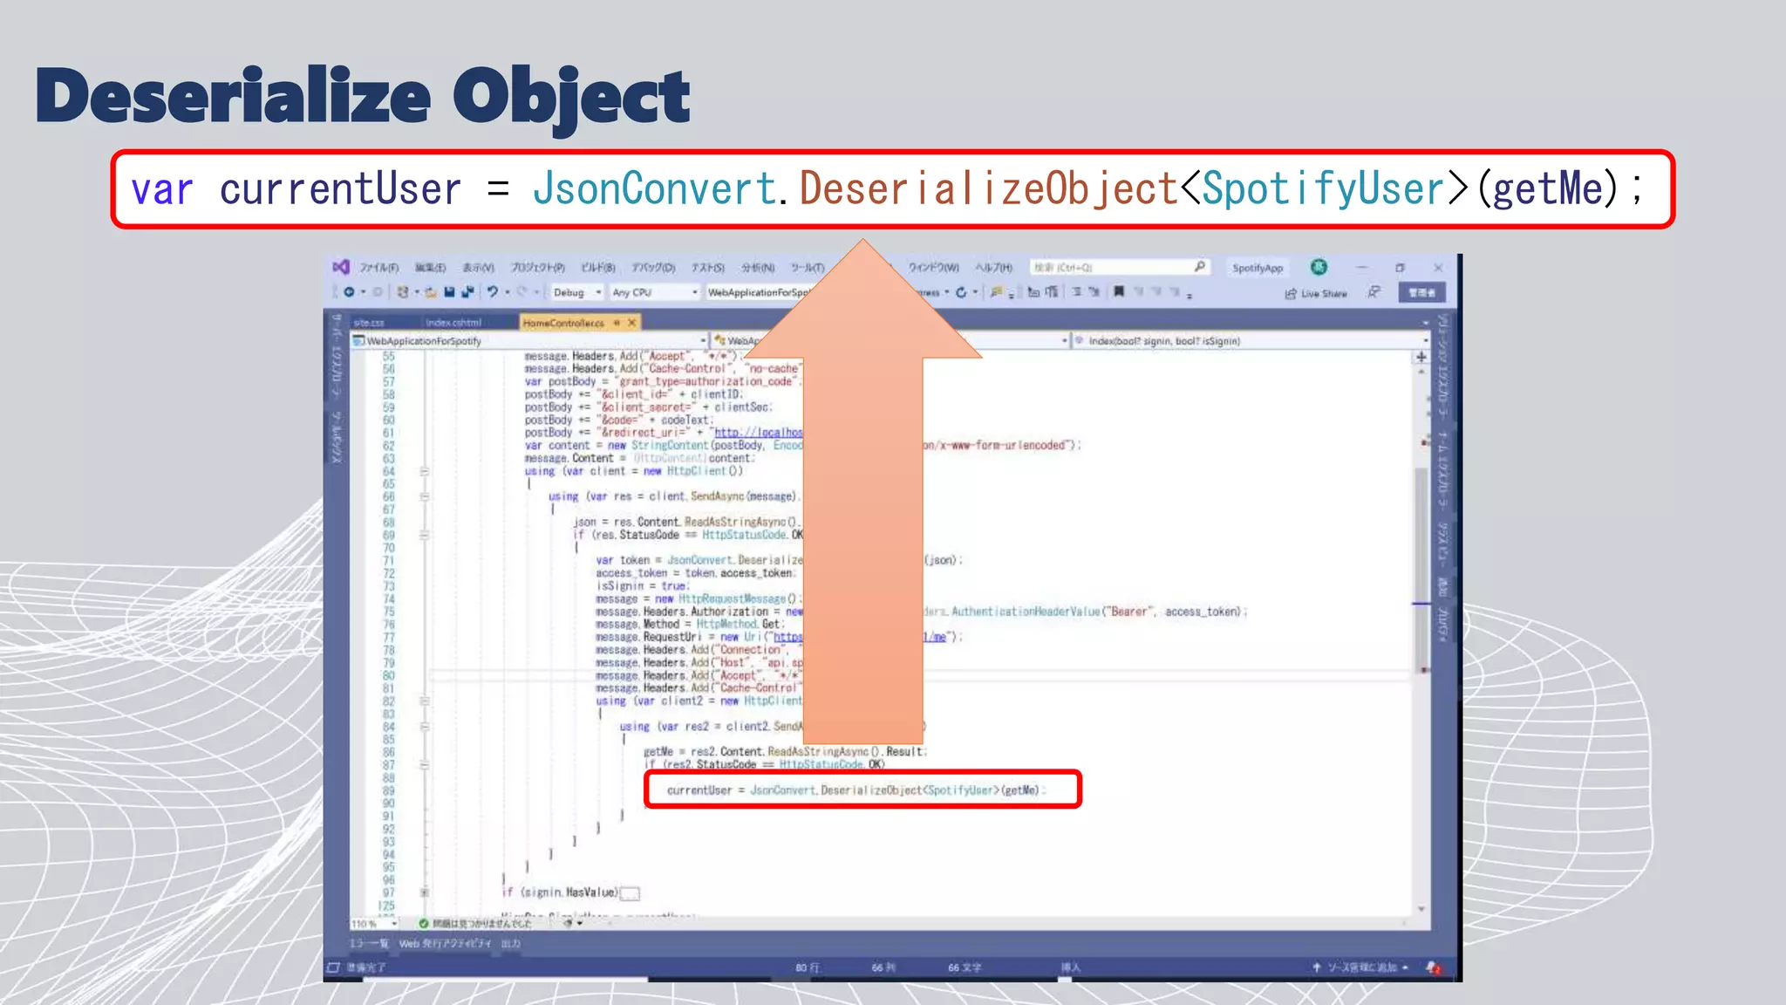Close the HomeController.cs tab with X
This screenshot has height=1005, width=1786.
[632, 323]
